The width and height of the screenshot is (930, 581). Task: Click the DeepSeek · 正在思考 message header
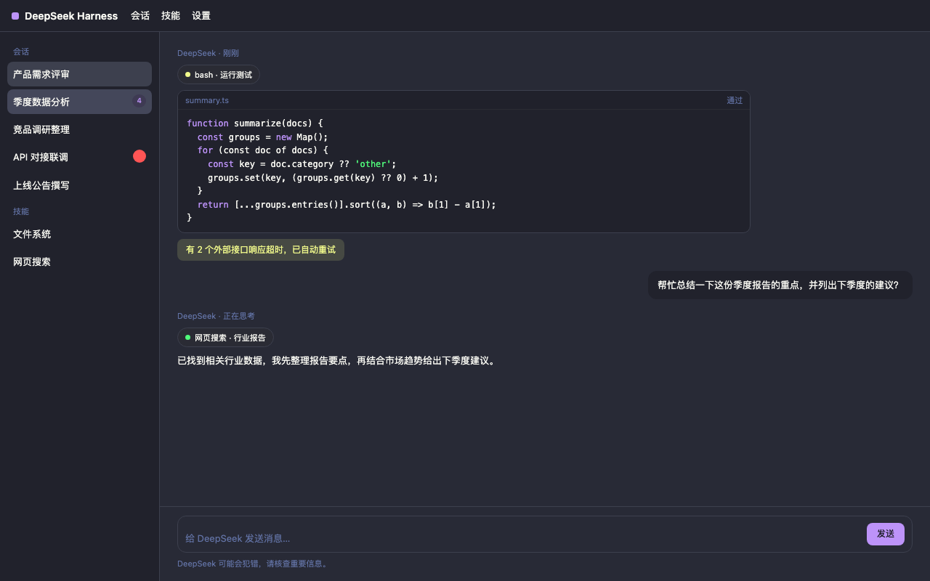pos(216,316)
